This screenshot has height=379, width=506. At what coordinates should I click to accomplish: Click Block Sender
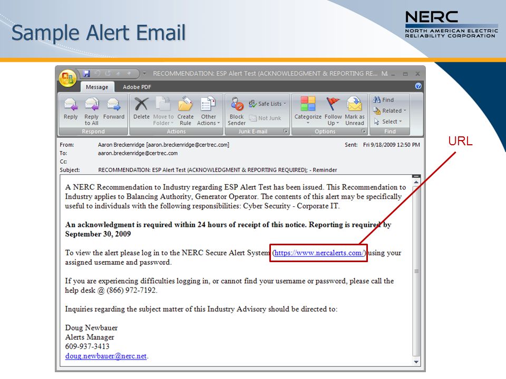(x=237, y=111)
